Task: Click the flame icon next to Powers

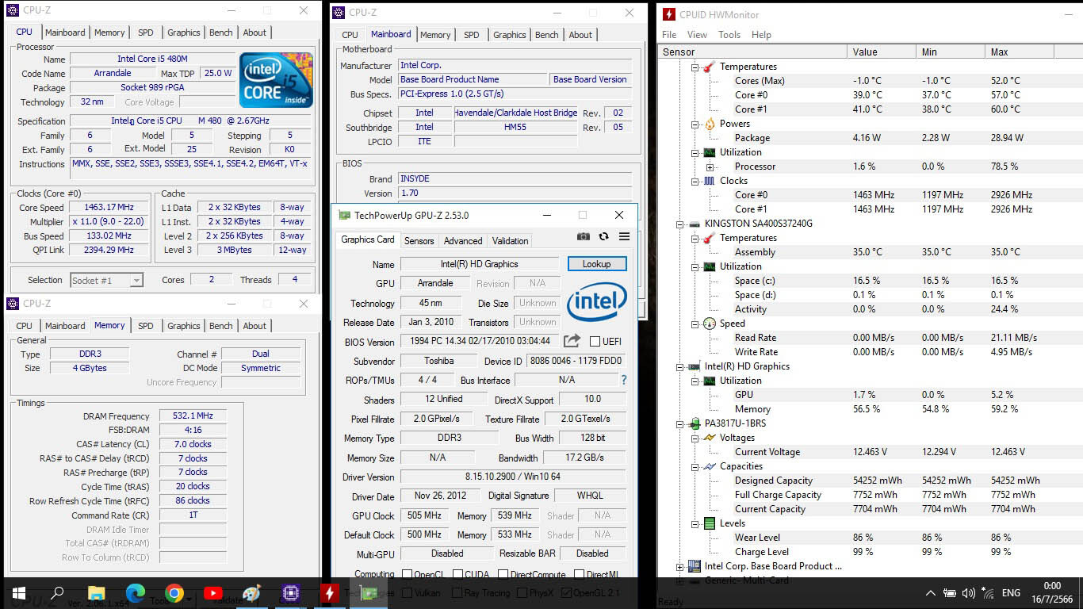Action: pos(710,124)
